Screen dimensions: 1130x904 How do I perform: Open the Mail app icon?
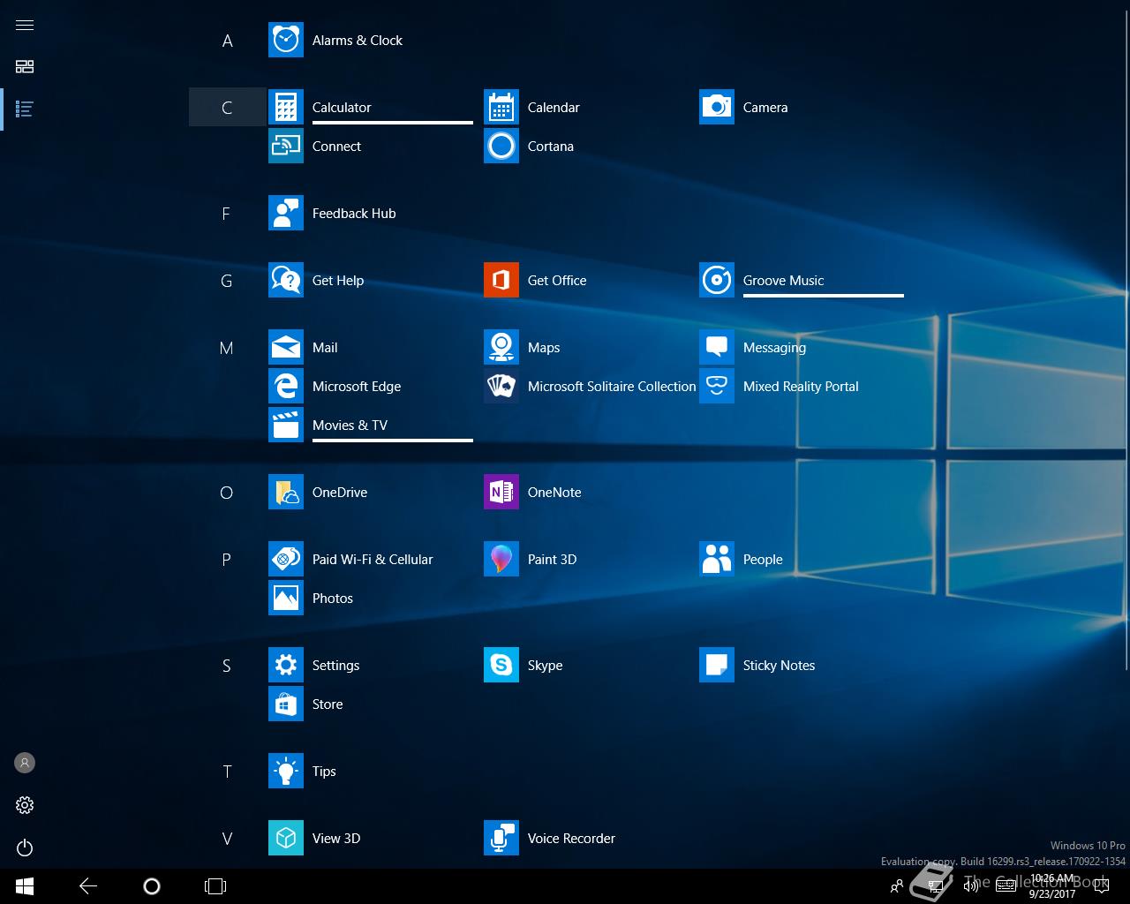point(286,347)
